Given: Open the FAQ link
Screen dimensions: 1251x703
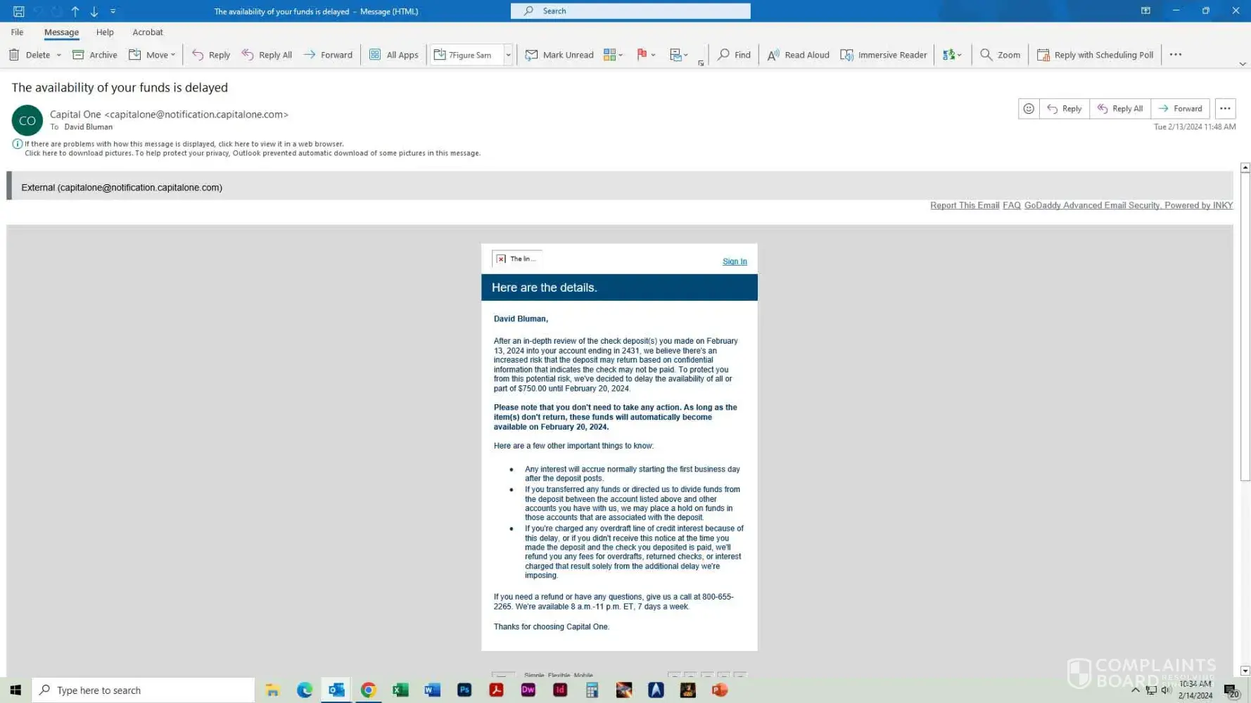Looking at the screenshot, I should (x=1012, y=205).
